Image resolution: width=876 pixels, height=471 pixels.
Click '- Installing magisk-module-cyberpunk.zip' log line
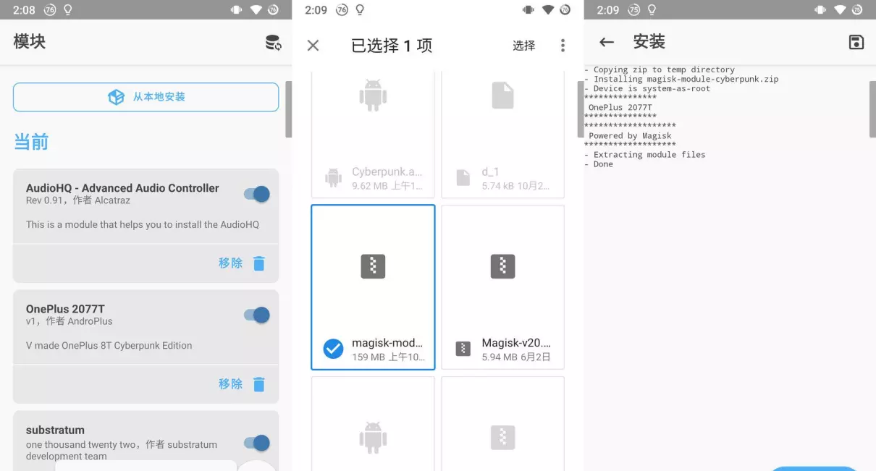[681, 79]
